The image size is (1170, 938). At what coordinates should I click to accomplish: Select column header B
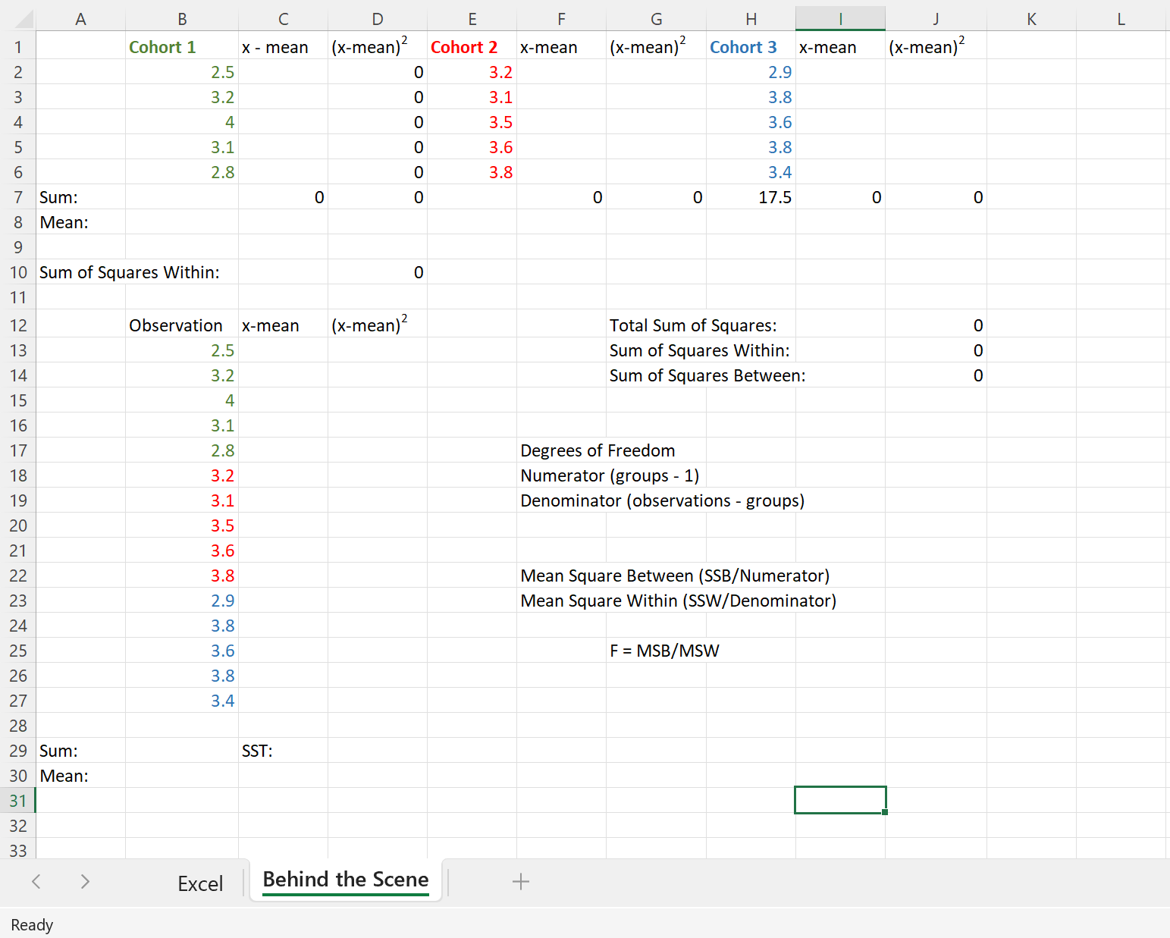click(181, 18)
